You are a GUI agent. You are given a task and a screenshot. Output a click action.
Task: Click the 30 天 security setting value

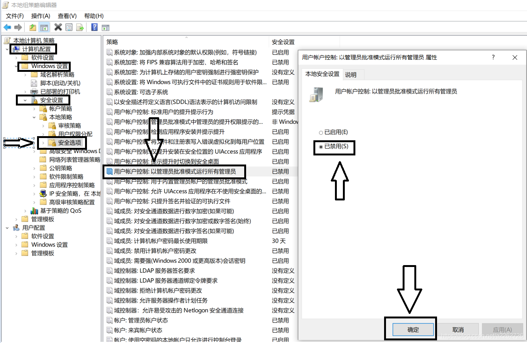(x=279, y=241)
